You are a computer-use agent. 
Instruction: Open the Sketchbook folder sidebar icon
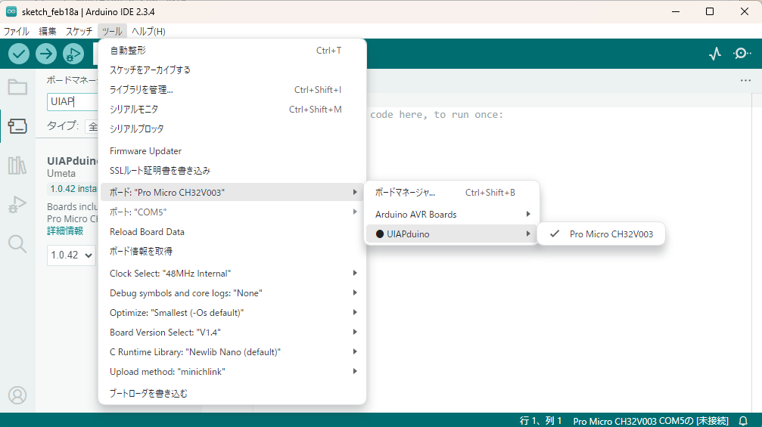pos(17,87)
